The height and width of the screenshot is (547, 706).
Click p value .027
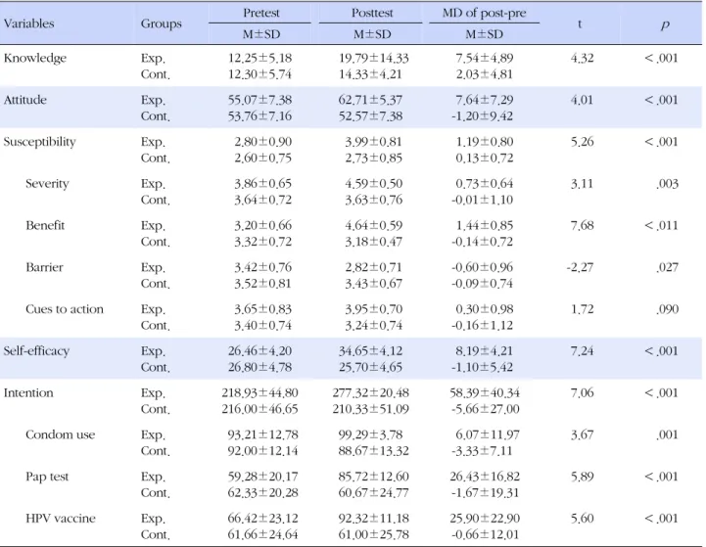(667, 267)
